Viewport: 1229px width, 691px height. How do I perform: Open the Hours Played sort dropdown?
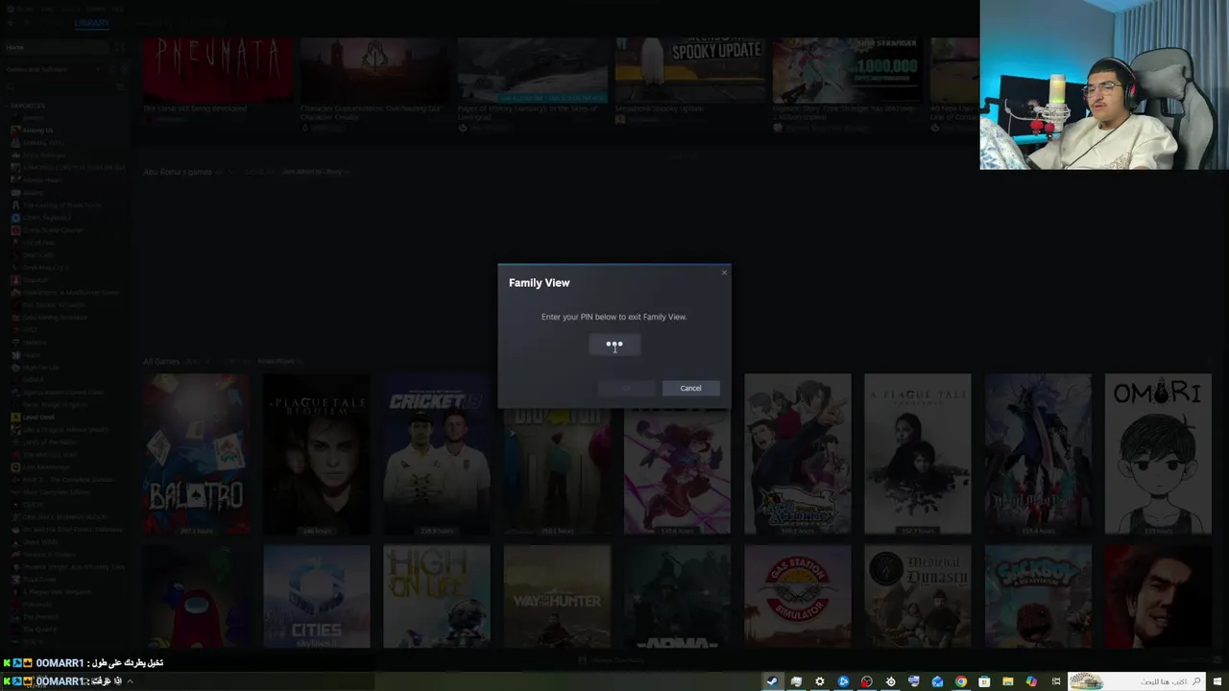click(x=278, y=362)
